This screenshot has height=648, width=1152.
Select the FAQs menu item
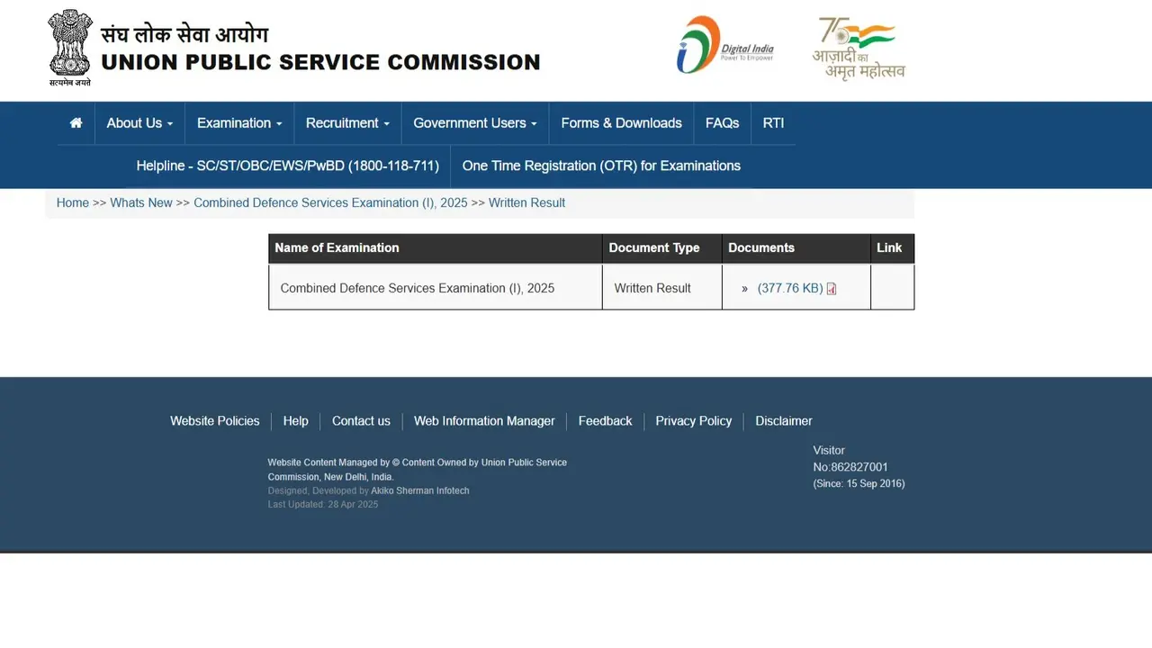(x=722, y=122)
